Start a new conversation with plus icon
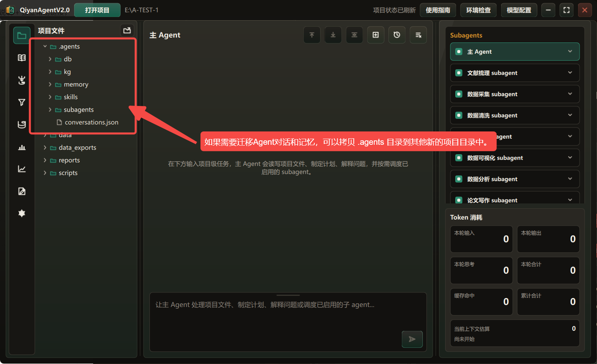This screenshot has width=597, height=364. tap(376, 35)
